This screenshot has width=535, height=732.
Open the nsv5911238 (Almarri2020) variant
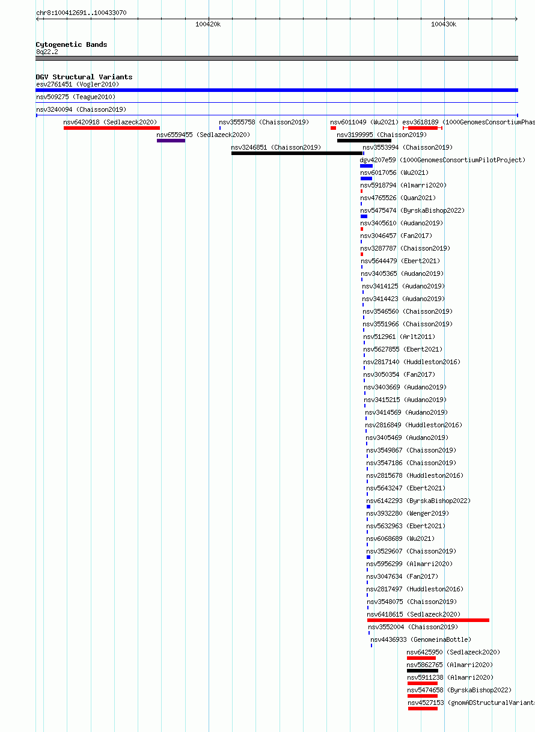coord(450,677)
